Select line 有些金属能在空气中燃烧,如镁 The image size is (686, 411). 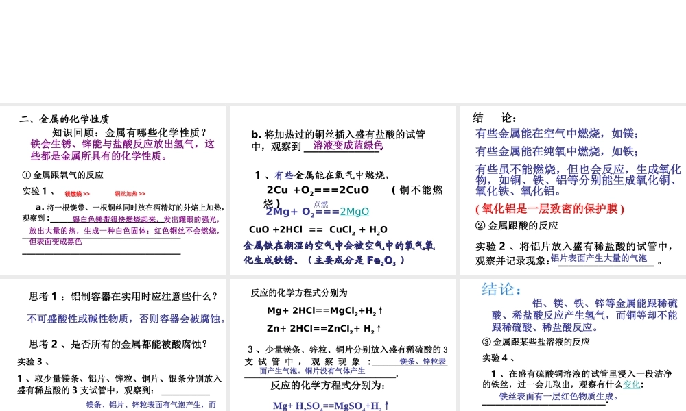click(x=557, y=134)
